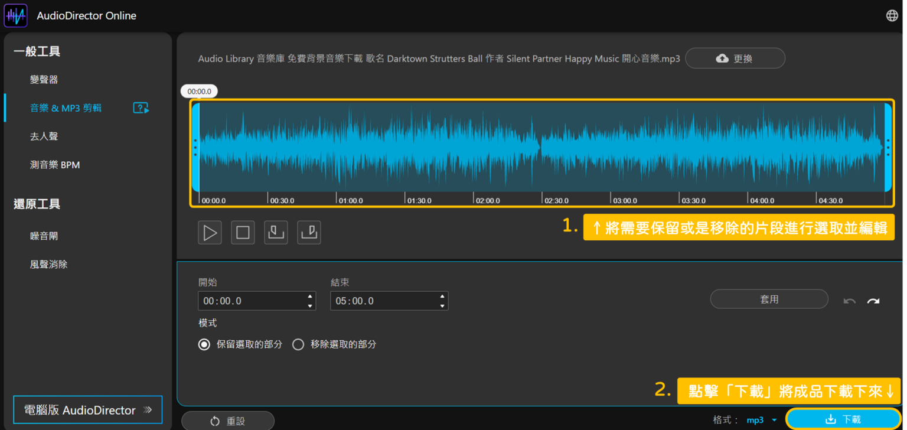Set selection end at current playhead
907x430 pixels.
(x=309, y=232)
